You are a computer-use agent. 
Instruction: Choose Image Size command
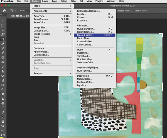click(52, 28)
